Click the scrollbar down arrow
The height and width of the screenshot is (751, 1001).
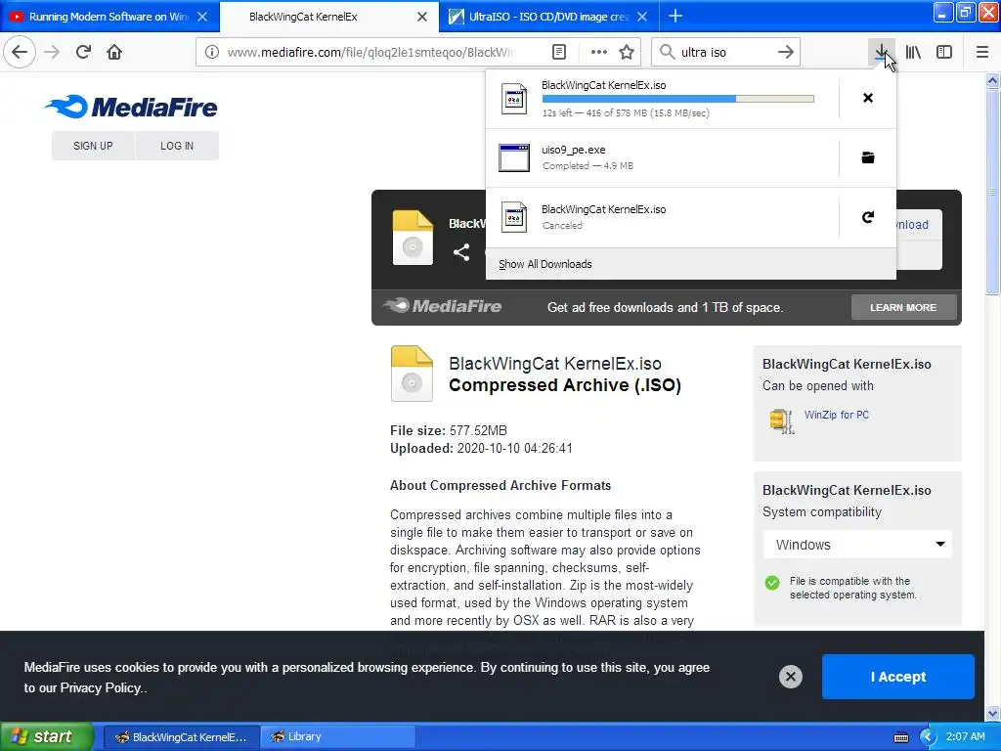pyautogui.click(x=992, y=713)
